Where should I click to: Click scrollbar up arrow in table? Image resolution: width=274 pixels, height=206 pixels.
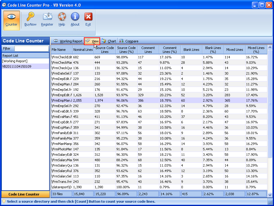(x=270, y=47)
